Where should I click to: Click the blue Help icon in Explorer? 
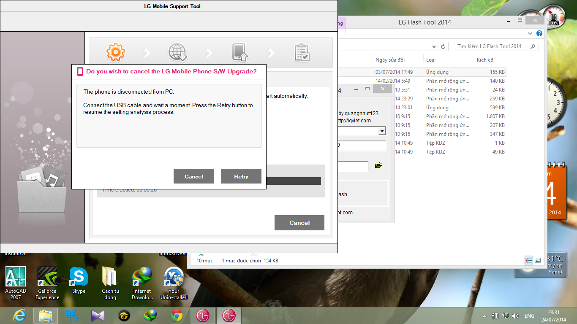pyautogui.click(x=539, y=33)
